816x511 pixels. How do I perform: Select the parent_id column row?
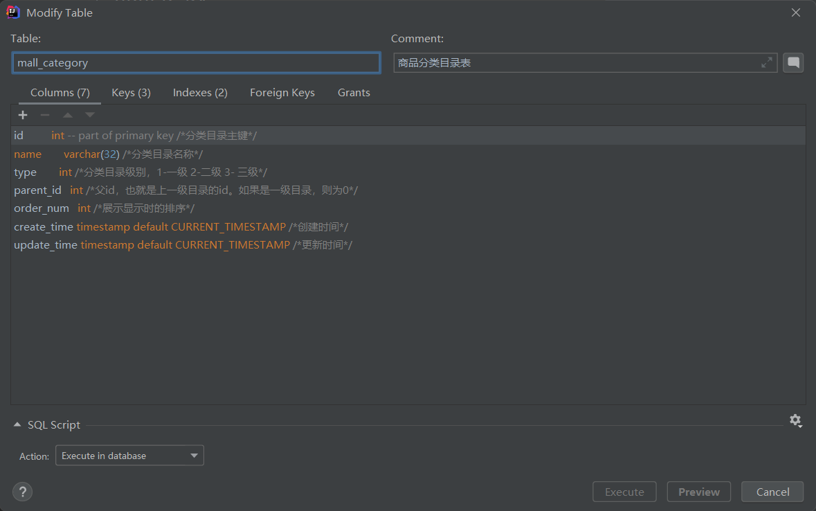[x=408, y=190]
